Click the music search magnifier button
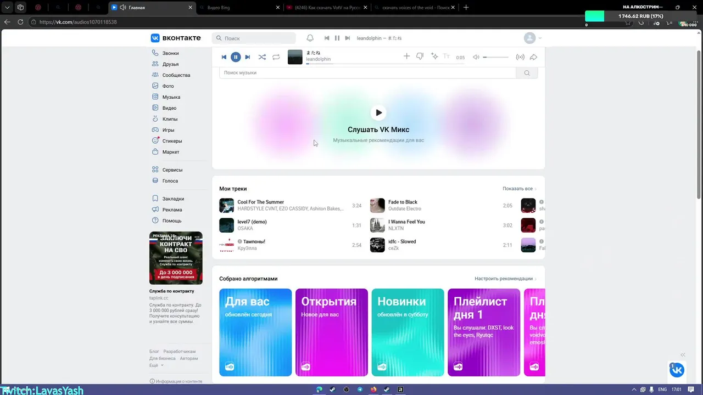The width and height of the screenshot is (703, 395). (527, 73)
